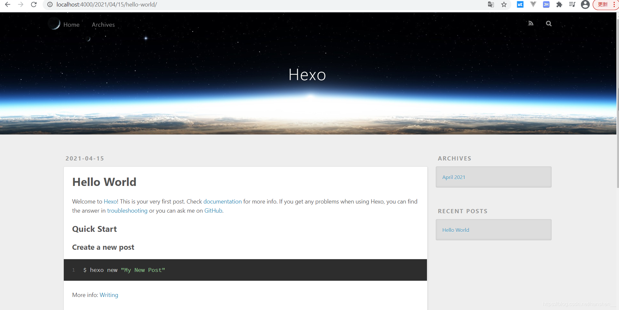Click the RSS feed icon
The width and height of the screenshot is (619, 310).
click(531, 23)
